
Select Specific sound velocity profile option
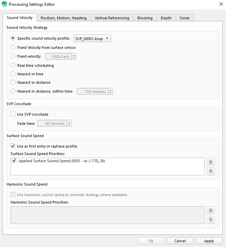[x=13, y=39]
